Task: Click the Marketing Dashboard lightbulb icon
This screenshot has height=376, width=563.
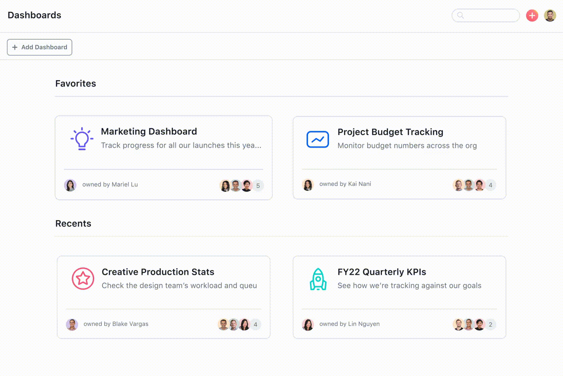Action: pos(82,139)
